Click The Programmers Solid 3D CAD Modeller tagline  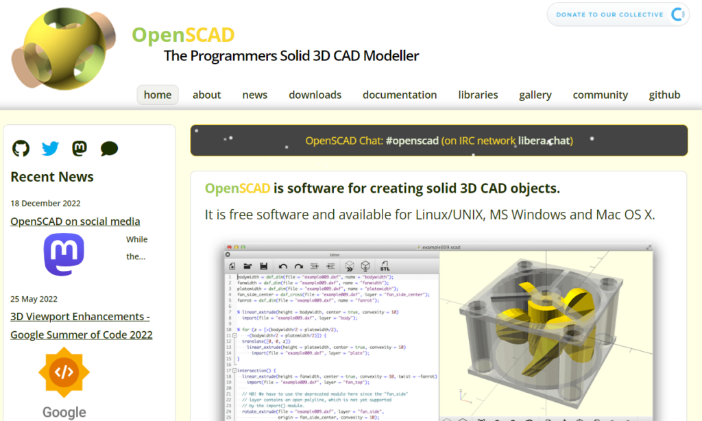point(291,56)
